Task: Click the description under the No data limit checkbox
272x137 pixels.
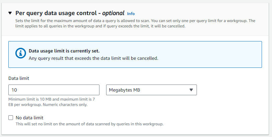Action: click(89, 124)
